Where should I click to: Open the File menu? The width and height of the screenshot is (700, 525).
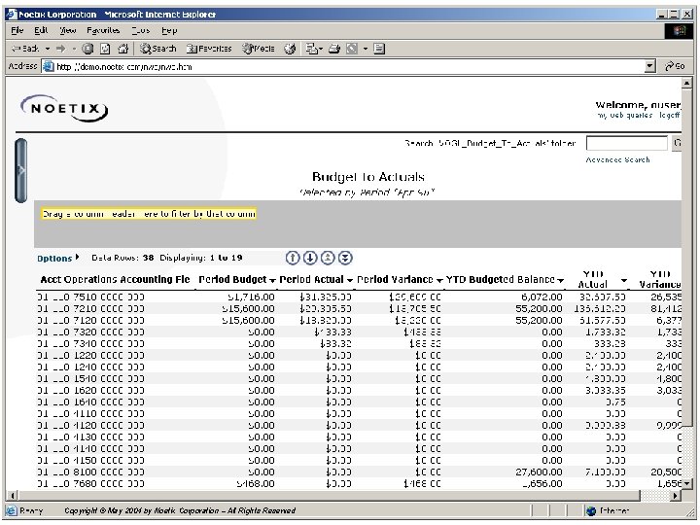17,30
